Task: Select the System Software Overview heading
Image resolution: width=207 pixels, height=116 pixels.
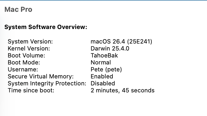Action: (46, 27)
